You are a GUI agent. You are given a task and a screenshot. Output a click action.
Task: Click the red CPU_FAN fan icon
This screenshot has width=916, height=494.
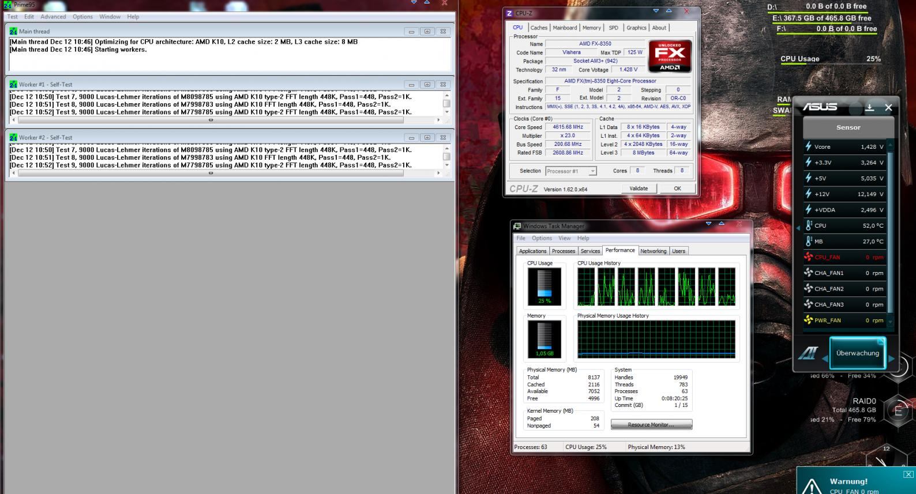(809, 257)
